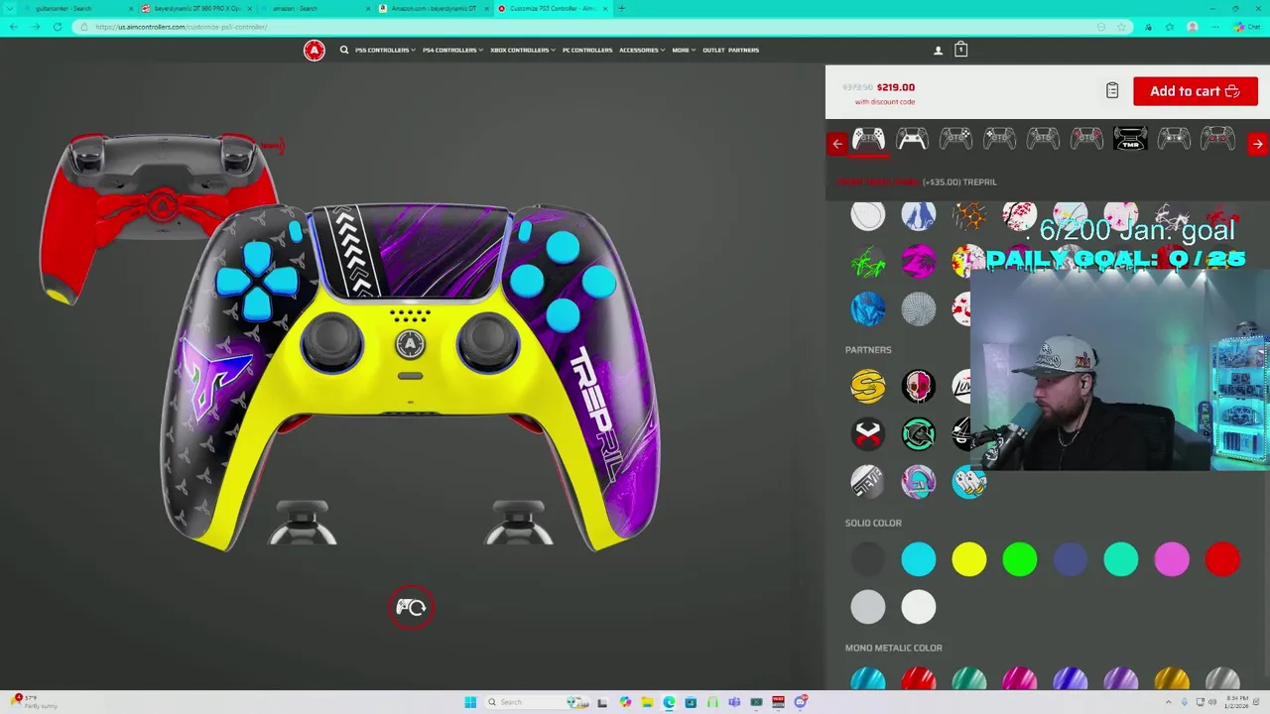The width and height of the screenshot is (1270, 714).
Task: Select the navy blue solid color
Action: [1070, 559]
